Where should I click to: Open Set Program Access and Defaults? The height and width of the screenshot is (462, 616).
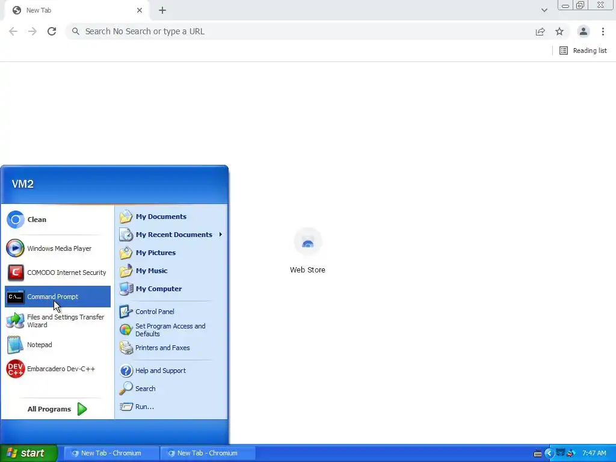[x=171, y=330]
